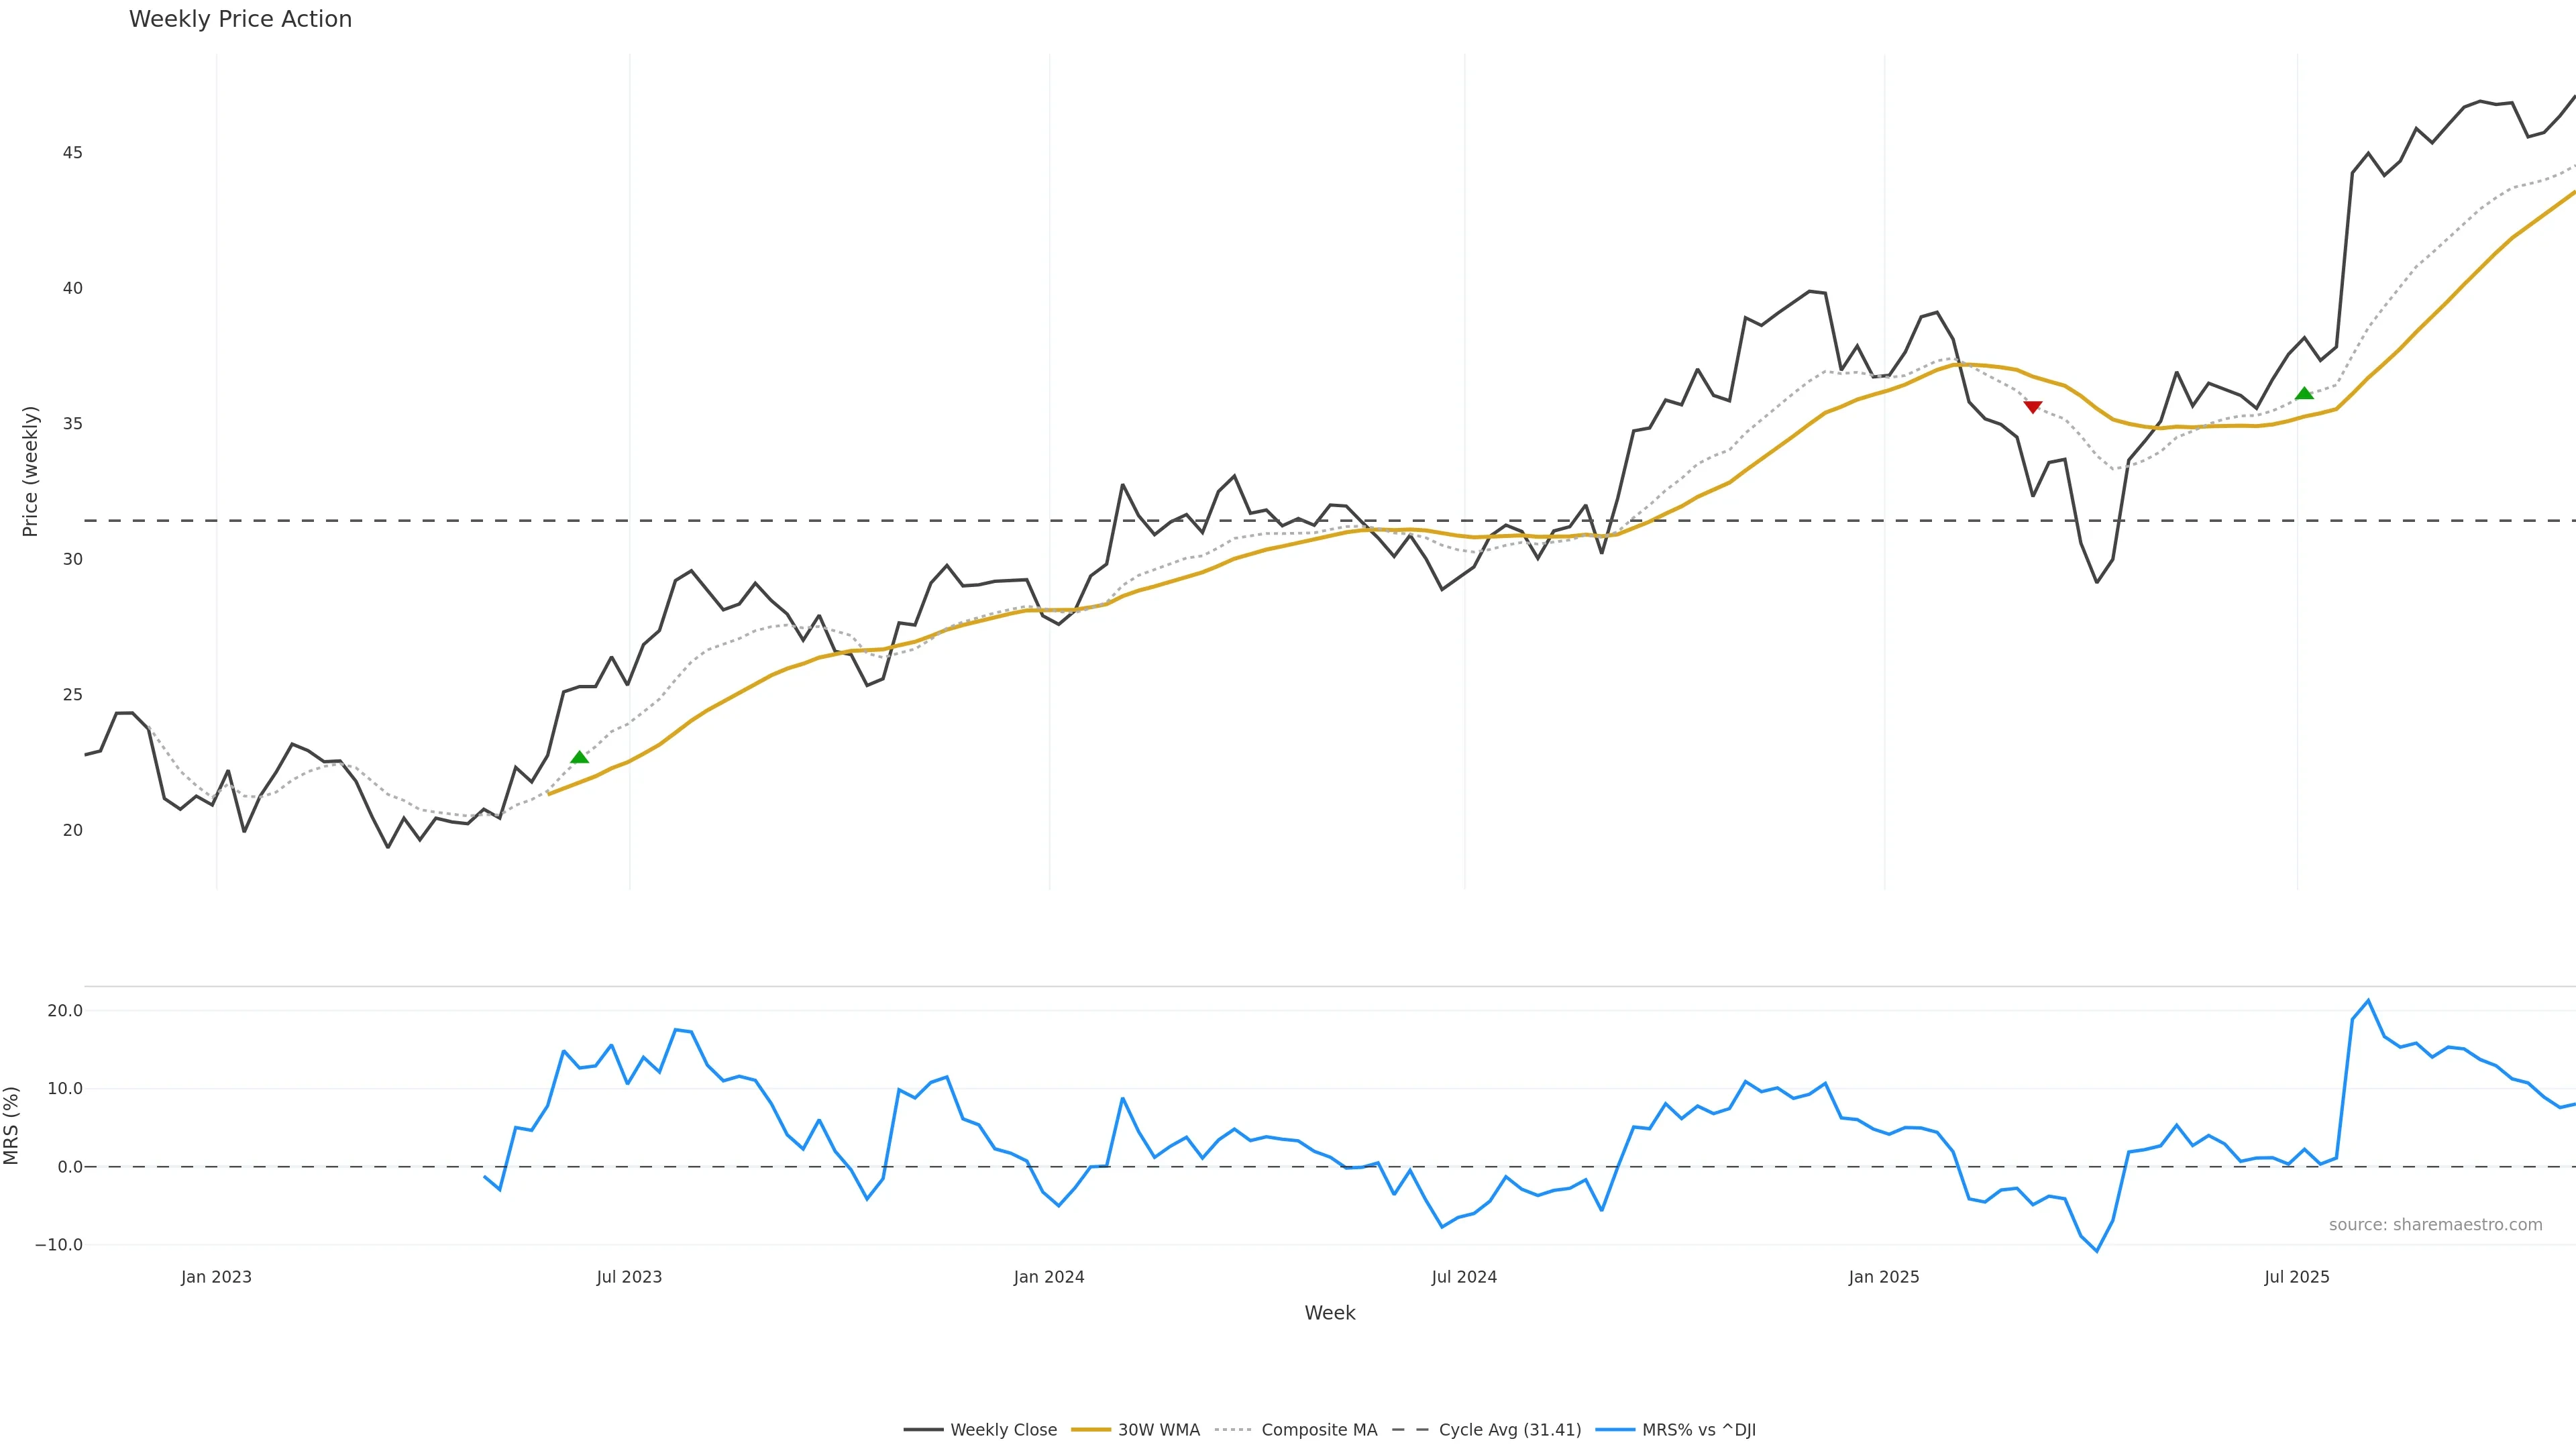Click the 45 price y-axis tick label
Viewport: 2576px width, 1449px height.
(72, 153)
